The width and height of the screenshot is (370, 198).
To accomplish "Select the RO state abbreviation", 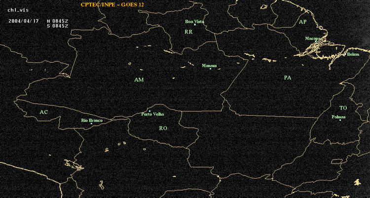I will [163, 128].
